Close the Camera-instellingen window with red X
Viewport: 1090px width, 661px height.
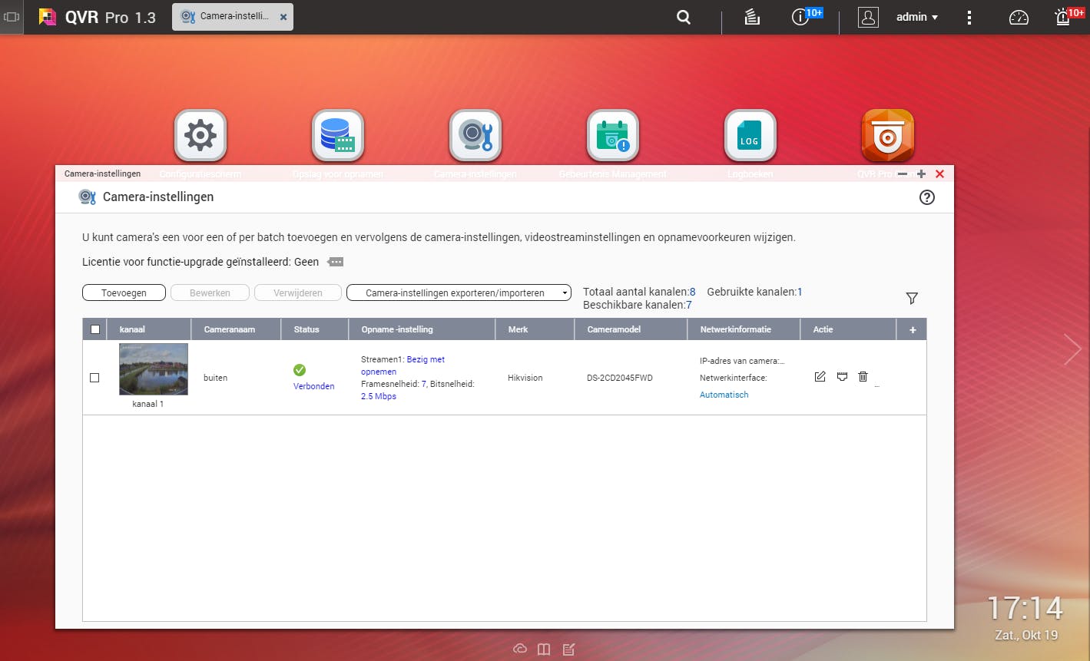tap(939, 174)
